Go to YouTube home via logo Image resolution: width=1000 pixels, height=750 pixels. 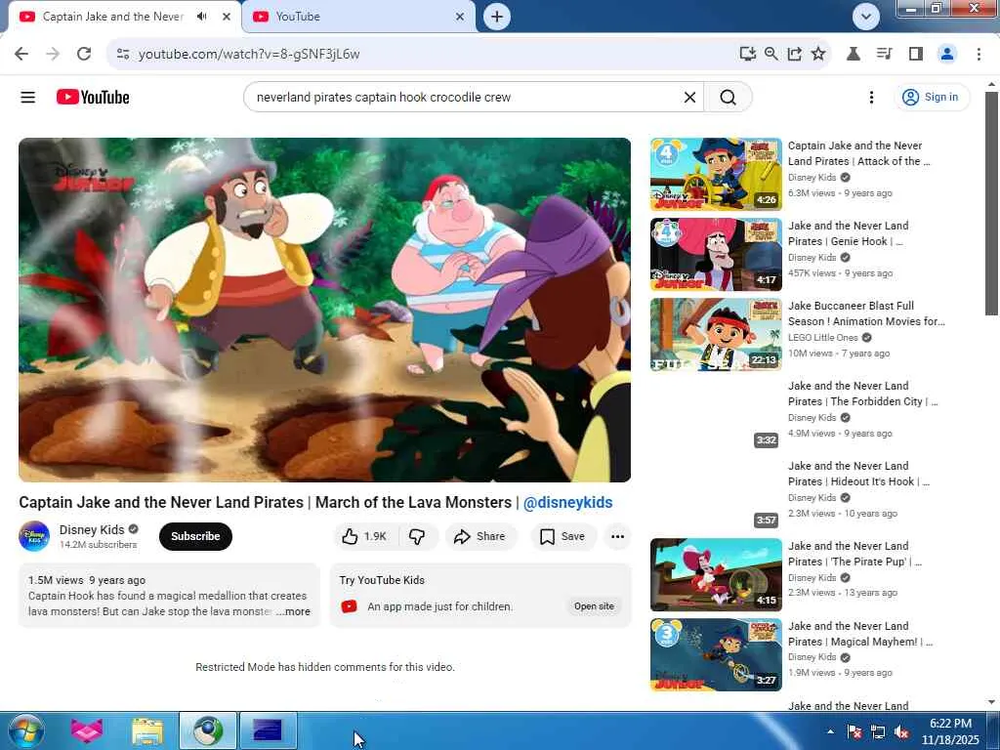point(93,97)
